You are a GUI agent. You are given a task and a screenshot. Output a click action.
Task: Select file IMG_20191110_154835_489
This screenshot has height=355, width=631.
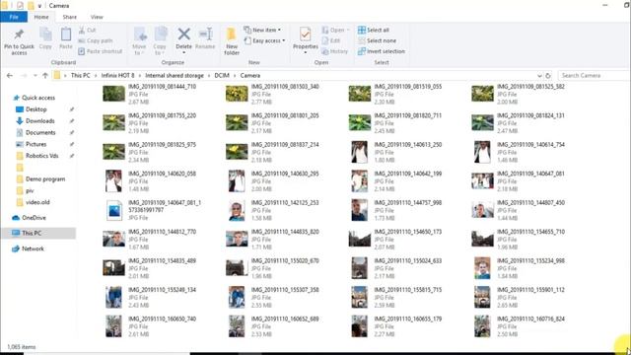pyautogui.click(x=150, y=268)
